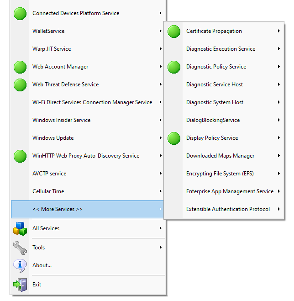The image size is (294, 301).
Task: Click green status dot beside Certificate Propagation
Action: click(x=174, y=32)
